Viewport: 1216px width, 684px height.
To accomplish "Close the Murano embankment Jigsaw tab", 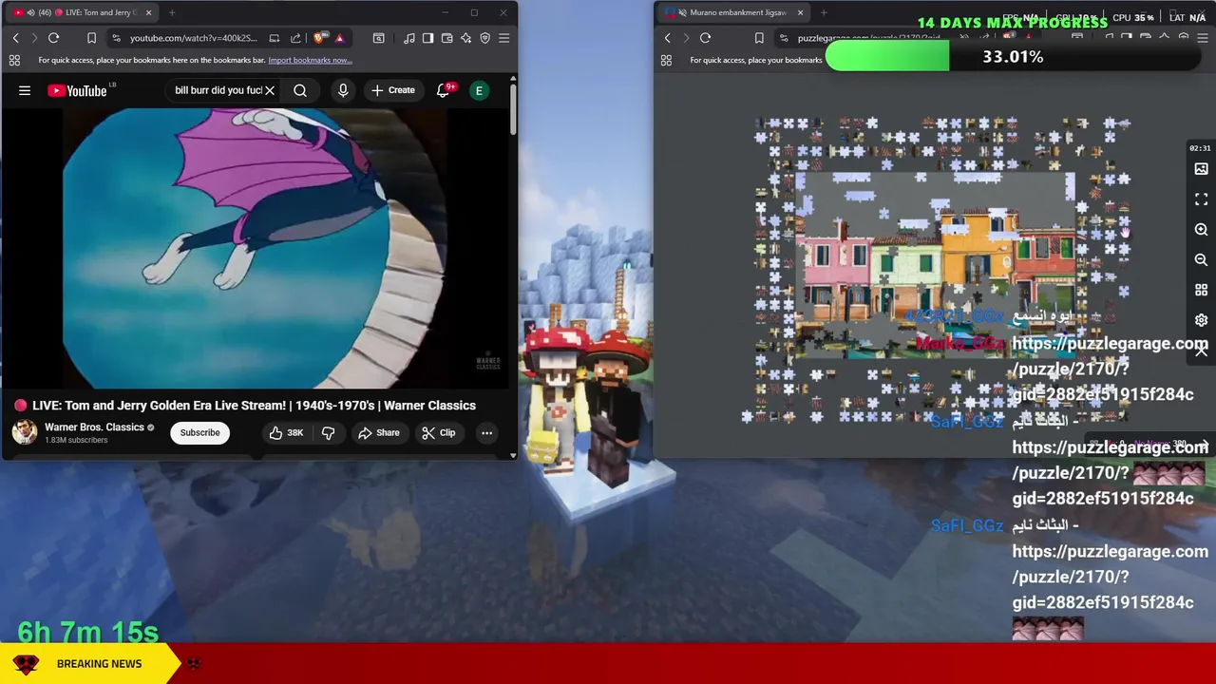I will coord(800,12).
